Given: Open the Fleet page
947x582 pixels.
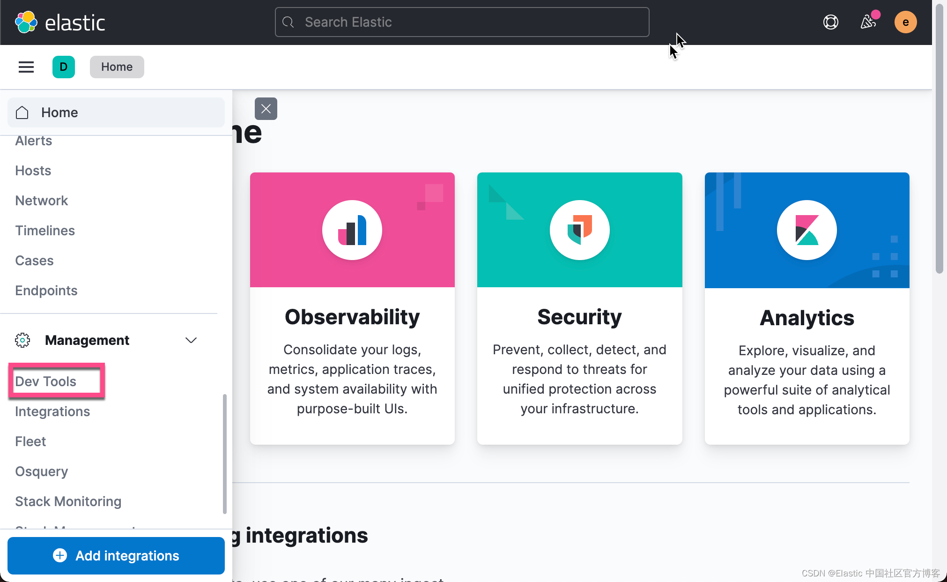Looking at the screenshot, I should [x=30, y=441].
